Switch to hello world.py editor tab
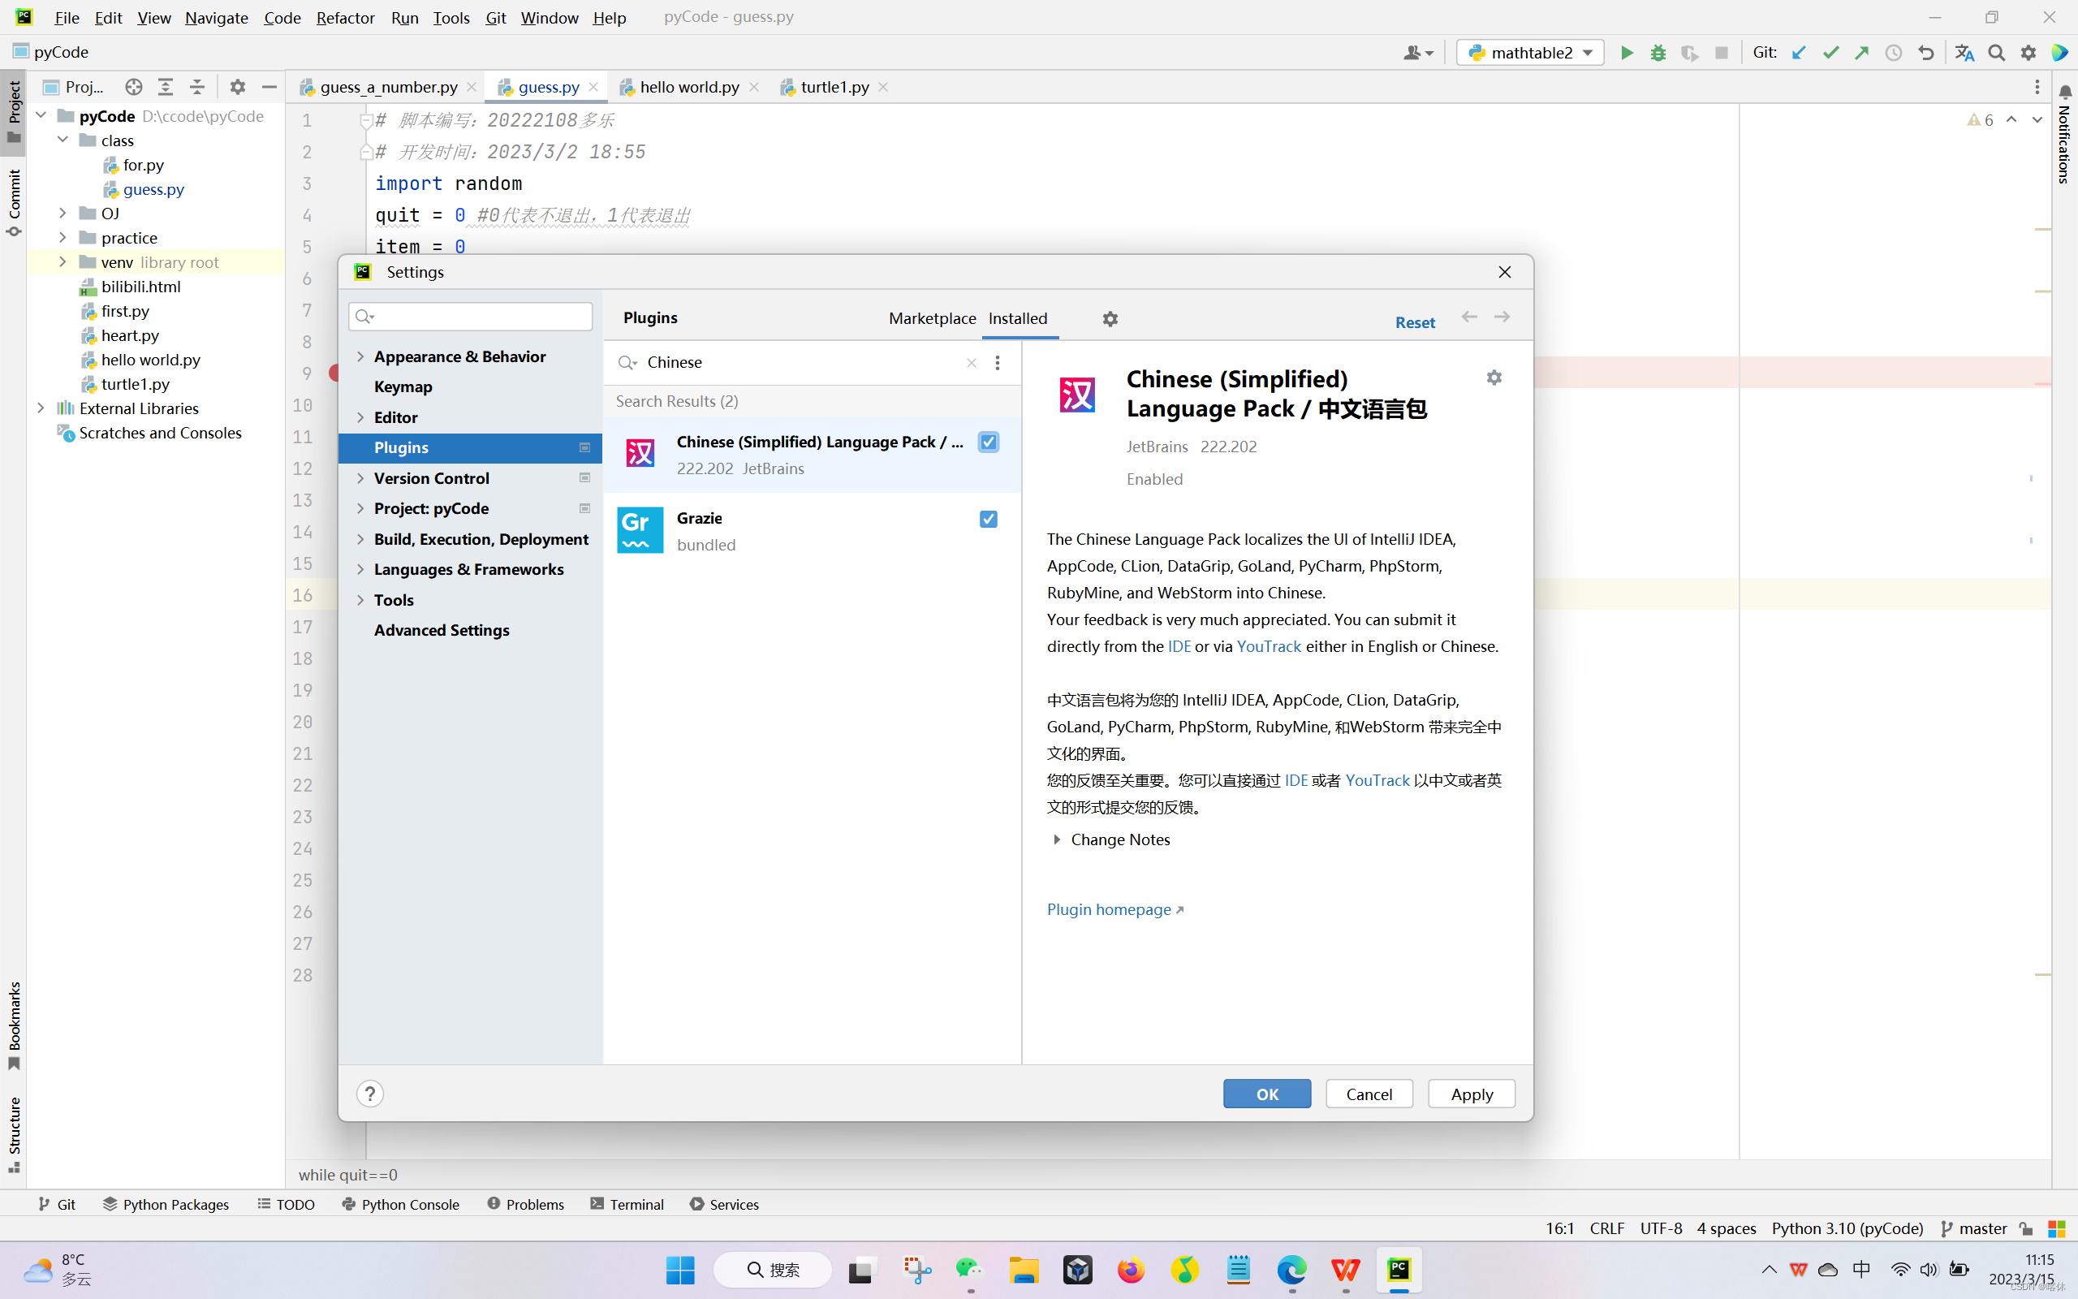The image size is (2078, 1299). click(x=688, y=87)
